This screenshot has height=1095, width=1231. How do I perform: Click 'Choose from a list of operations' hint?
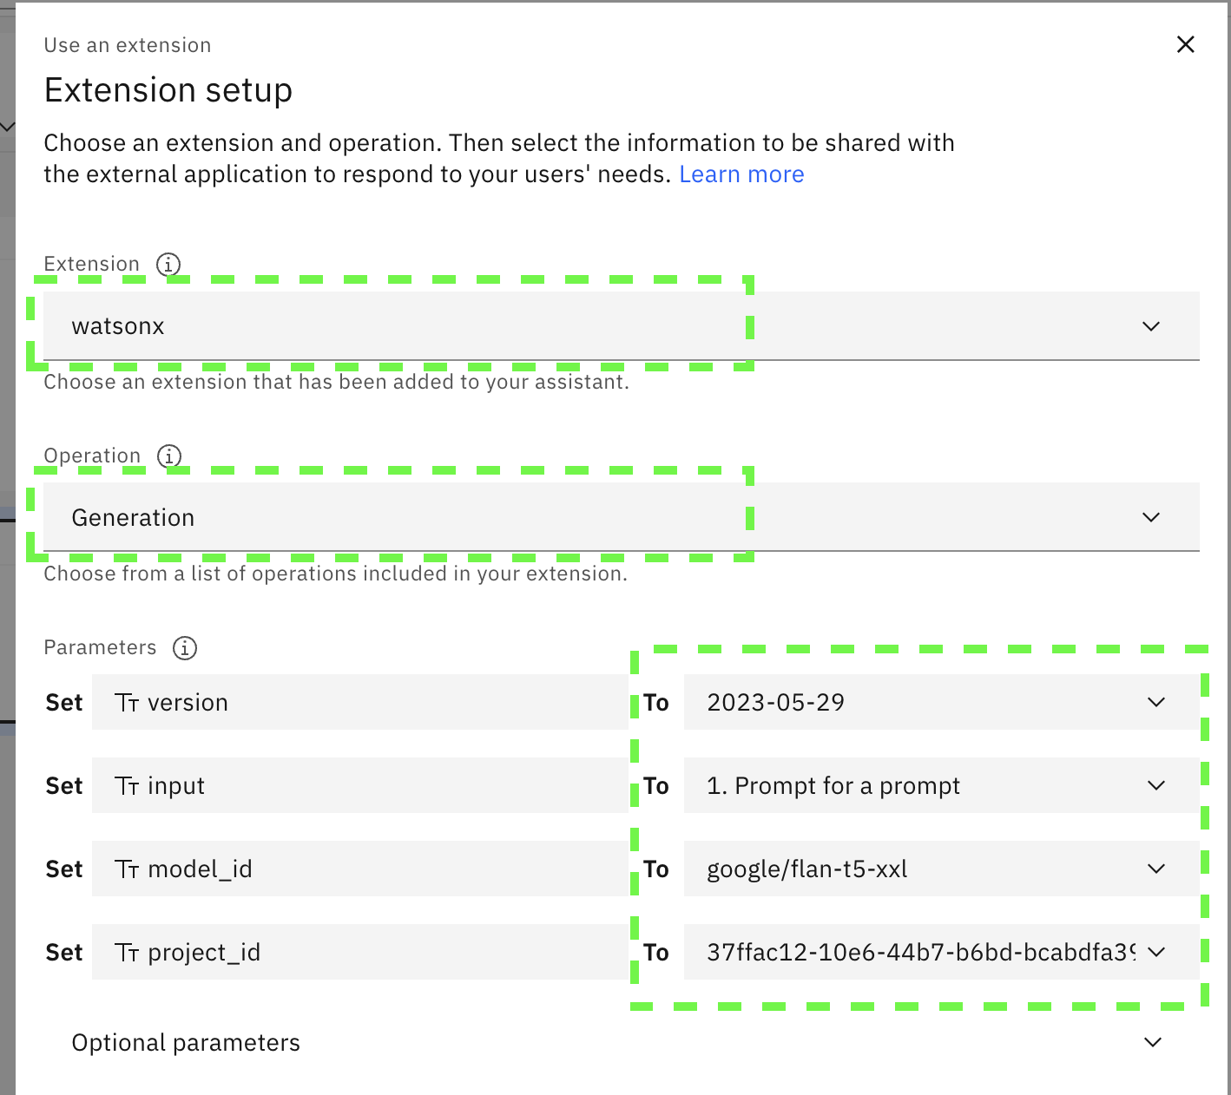click(x=335, y=574)
